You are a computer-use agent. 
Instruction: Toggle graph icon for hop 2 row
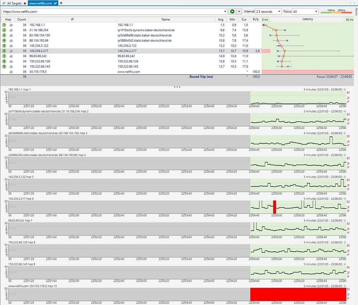click(11, 30)
